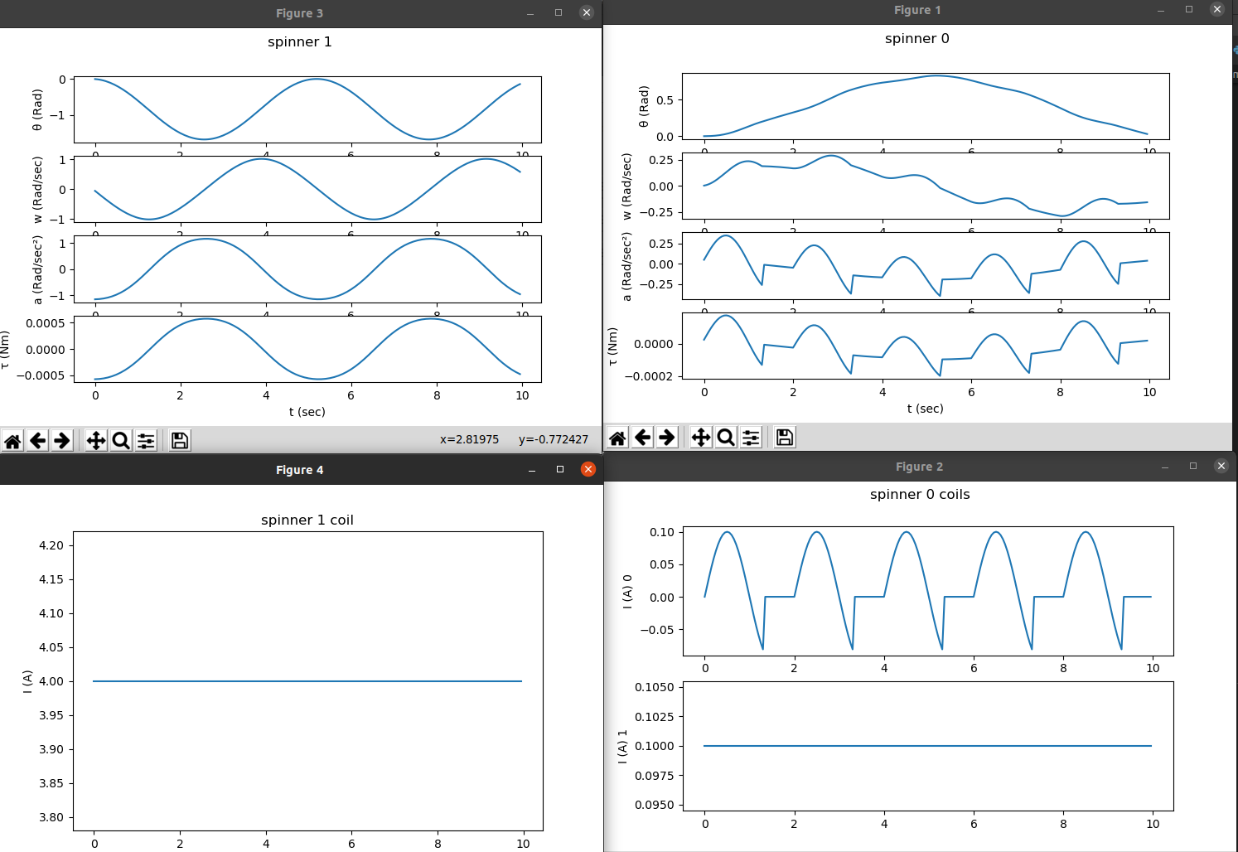Click 't (sec)' axis label in Figure 3
1238x852 pixels.
click(307, 412)
